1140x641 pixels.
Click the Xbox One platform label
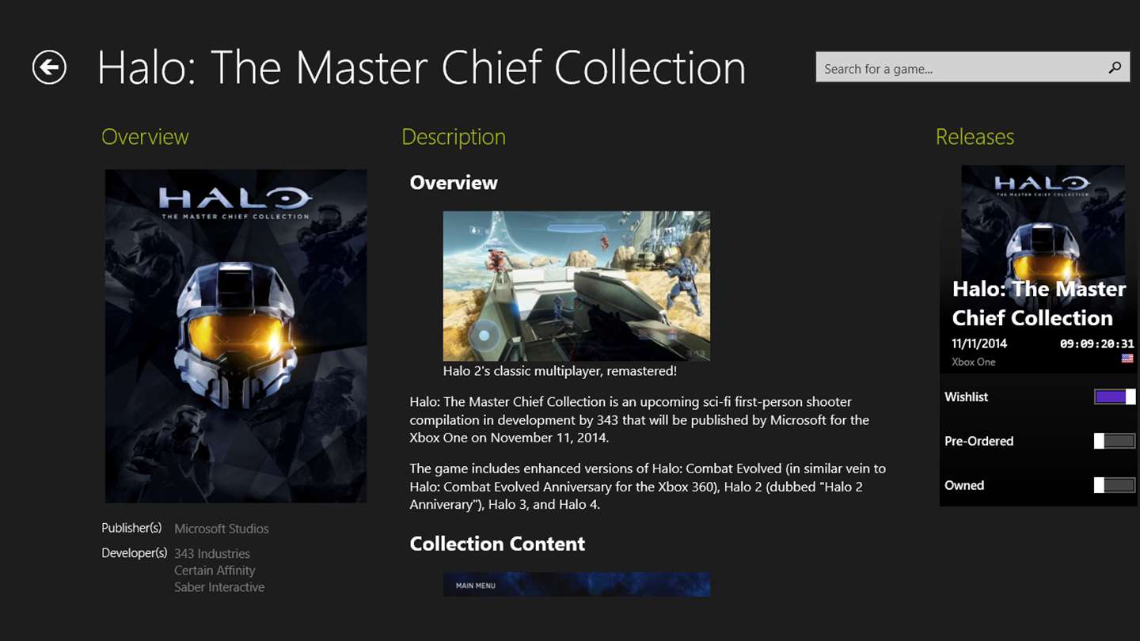point(974,362)
